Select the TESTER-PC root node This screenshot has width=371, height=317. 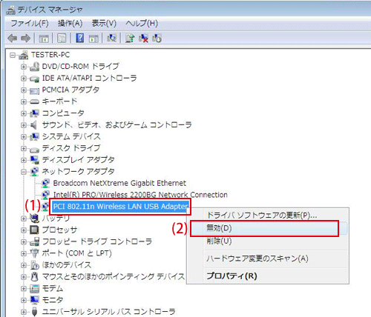50,55
